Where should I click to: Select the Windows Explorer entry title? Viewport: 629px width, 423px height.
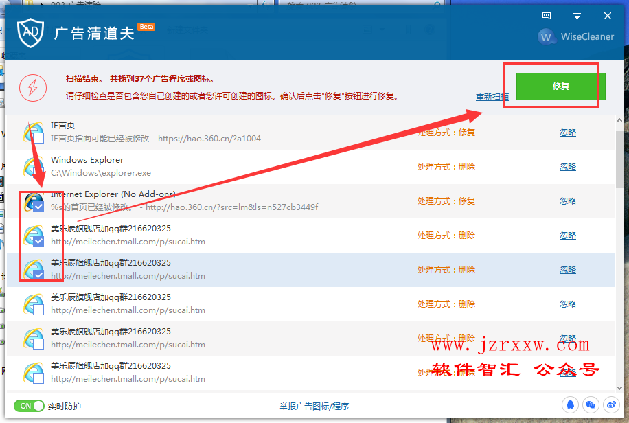pyautogui.click(x=87, y=160)
